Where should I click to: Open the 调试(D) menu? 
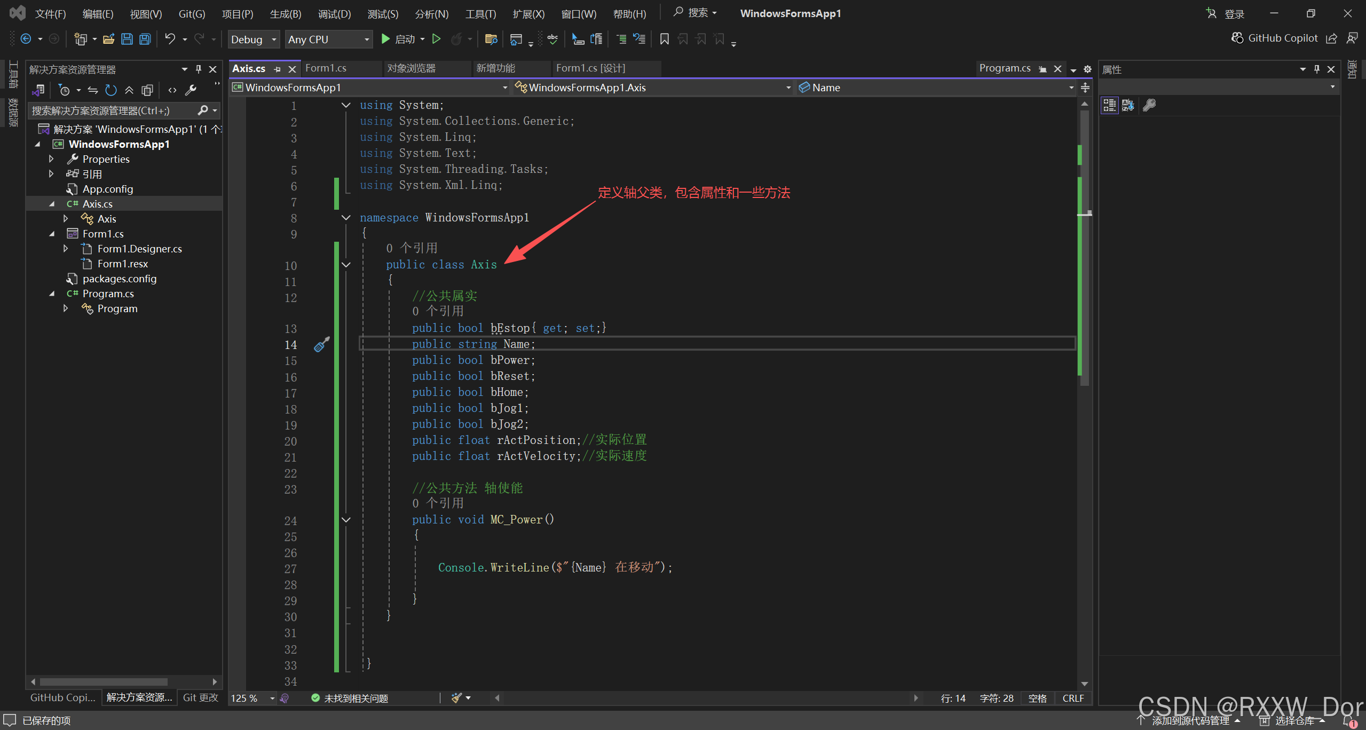(334, 14)
